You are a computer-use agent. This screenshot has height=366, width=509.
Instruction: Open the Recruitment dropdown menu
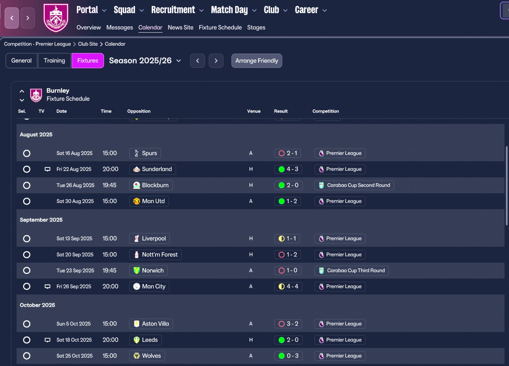coord(177,10)
